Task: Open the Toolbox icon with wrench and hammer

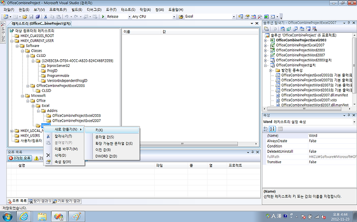Action: pos(260,17)
